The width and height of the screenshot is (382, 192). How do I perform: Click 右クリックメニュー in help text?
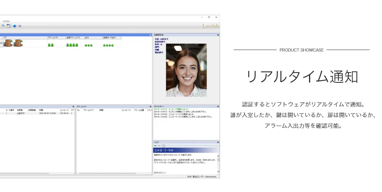click(x=160, y=173)
